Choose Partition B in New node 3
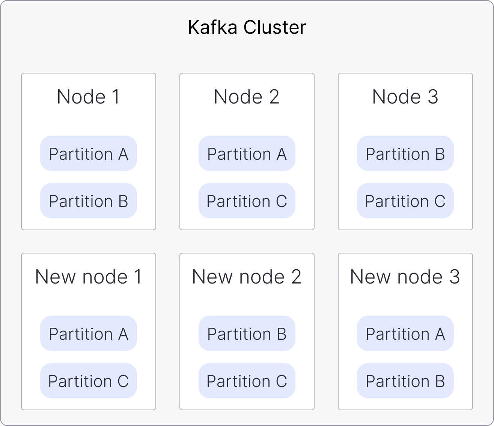This screenshot has height=426, width=494. point(405,381)
